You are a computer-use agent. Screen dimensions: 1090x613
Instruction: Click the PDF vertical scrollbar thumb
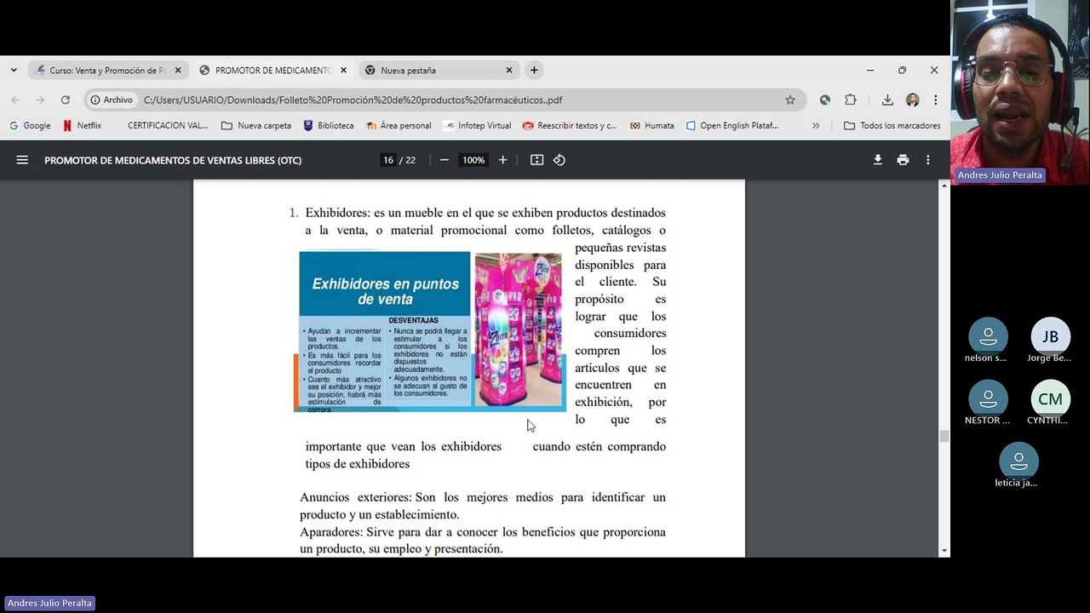point(944,436)
